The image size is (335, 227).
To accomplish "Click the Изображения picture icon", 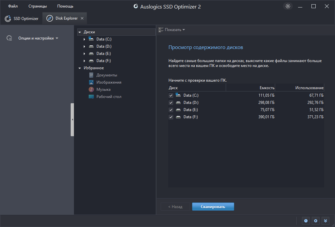I will pos(91,82).
